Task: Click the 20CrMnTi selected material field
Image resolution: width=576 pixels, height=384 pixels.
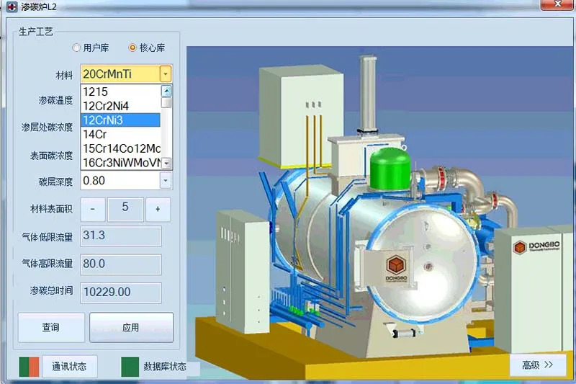Action: pos(120,74)
